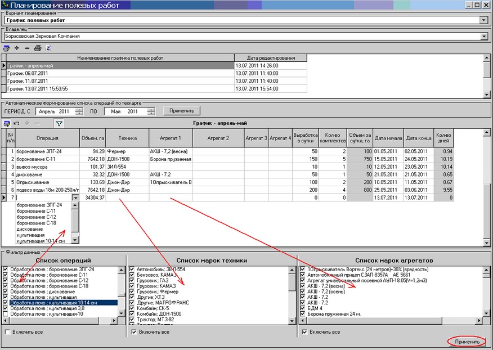493x350 pixels.
Task: Click the add schedule plus icon in the top toolbar
Action: pyautogui.click(x=17, y=48)
